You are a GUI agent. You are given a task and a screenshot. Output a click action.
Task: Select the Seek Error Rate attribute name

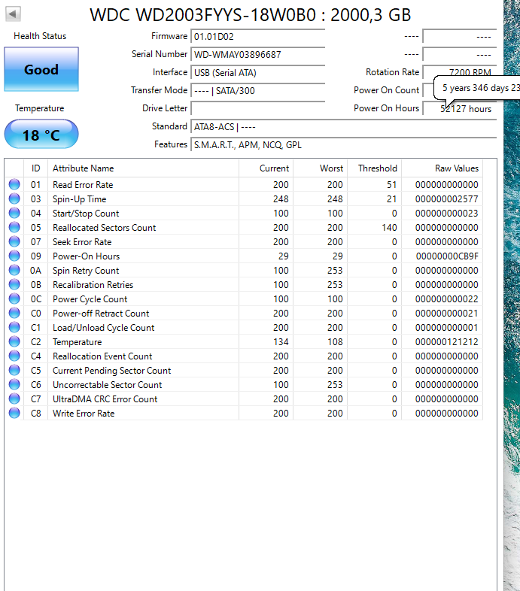(x=82, y=242)
